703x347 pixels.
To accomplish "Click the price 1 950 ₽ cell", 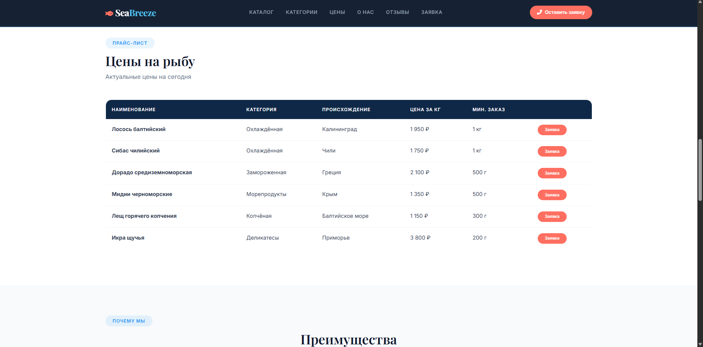I will coord(419,129).
